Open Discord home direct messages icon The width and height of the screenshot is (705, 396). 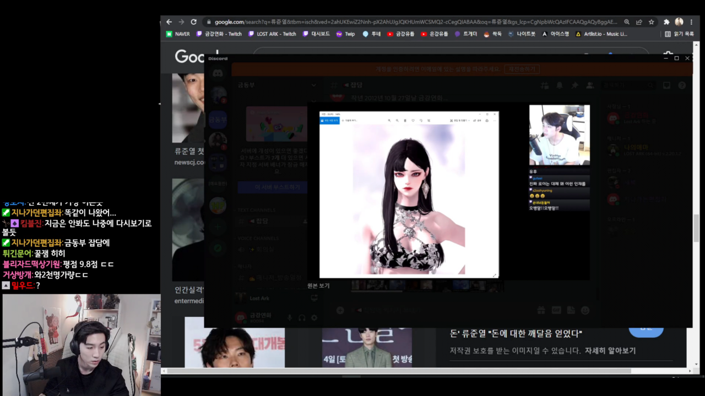click(218, 73)
